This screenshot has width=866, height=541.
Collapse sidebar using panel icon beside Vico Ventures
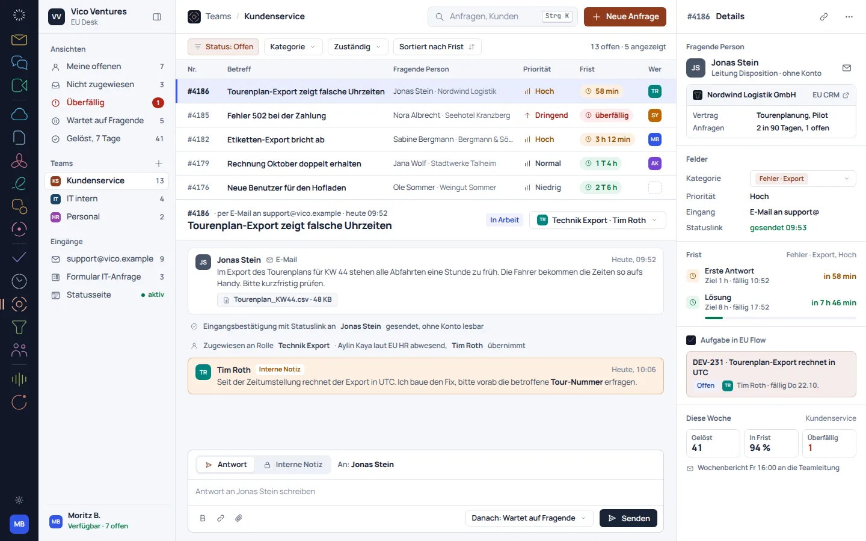pyautogui.click(x=157, y=17)
